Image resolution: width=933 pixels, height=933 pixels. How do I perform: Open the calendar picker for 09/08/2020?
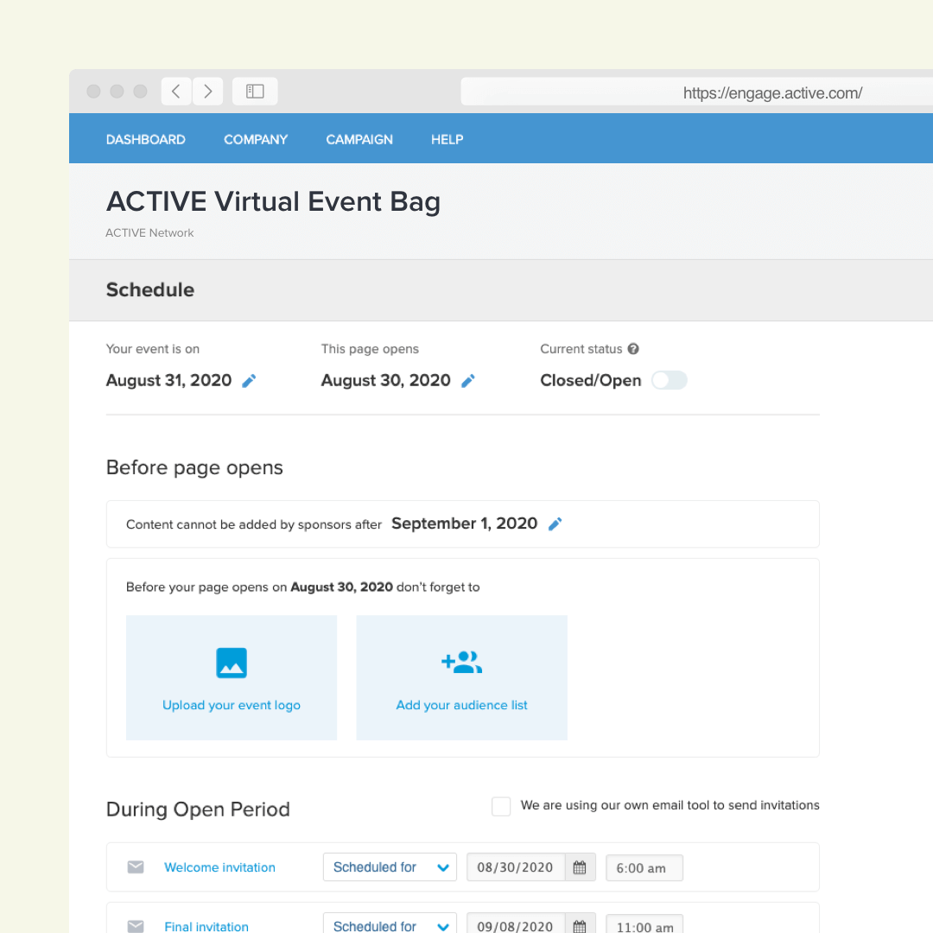[x=581, y=923]
